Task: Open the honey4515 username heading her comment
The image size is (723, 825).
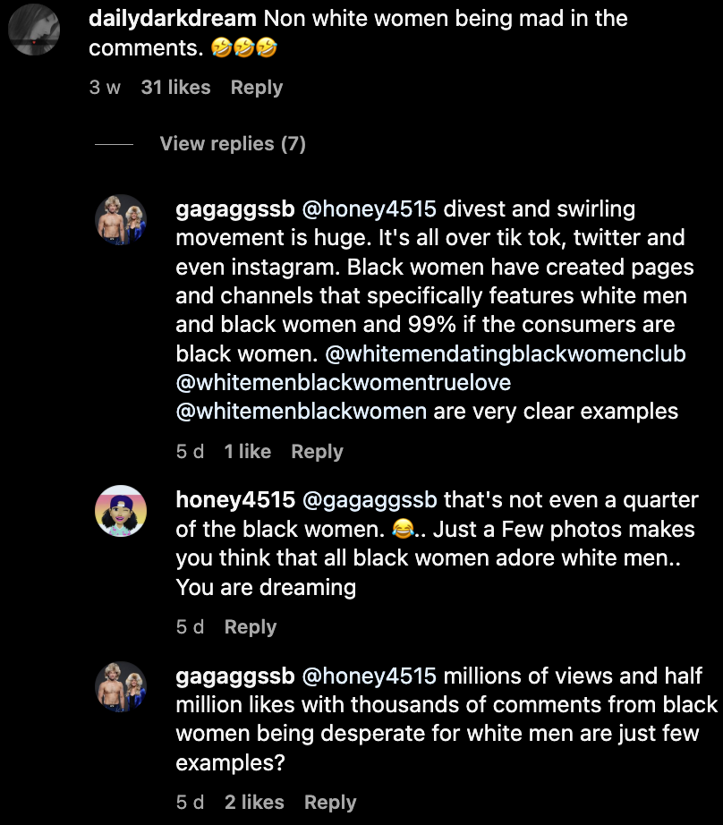Action: (235, 499)
